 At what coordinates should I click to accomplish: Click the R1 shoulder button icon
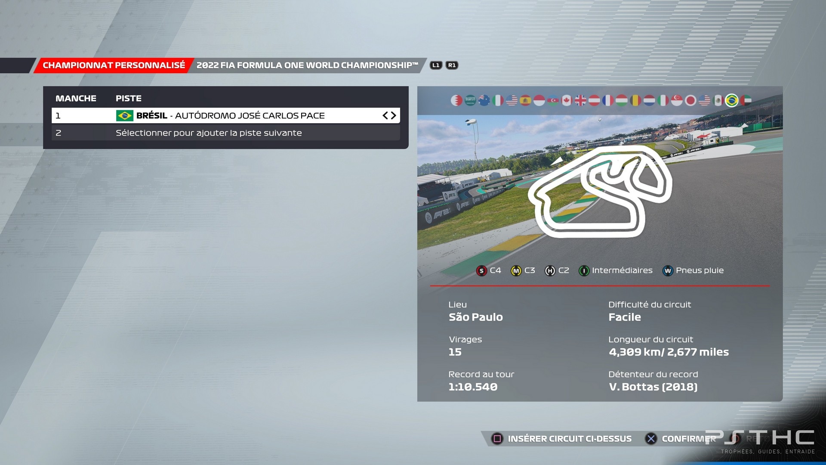click(452, 65)
